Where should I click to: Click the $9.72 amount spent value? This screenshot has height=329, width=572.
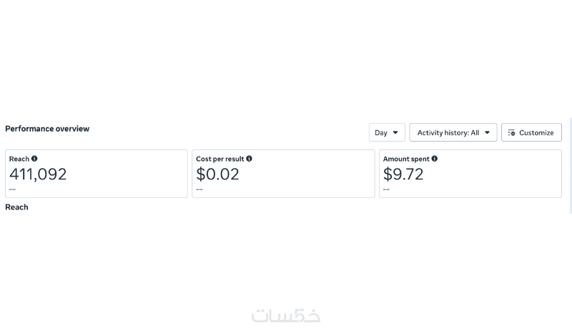tap(403, 174)
